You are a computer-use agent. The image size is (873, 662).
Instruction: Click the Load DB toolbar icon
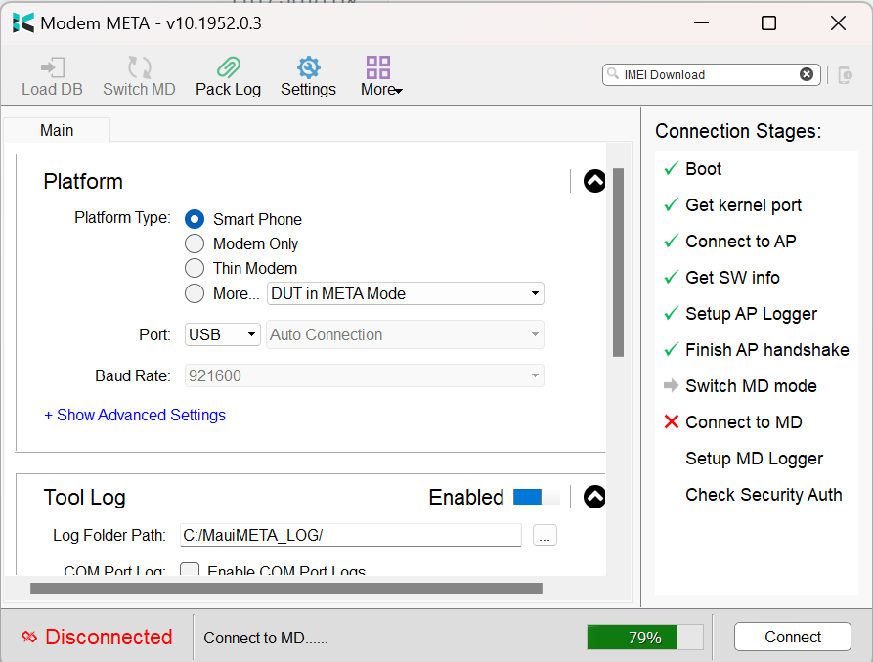52,68
